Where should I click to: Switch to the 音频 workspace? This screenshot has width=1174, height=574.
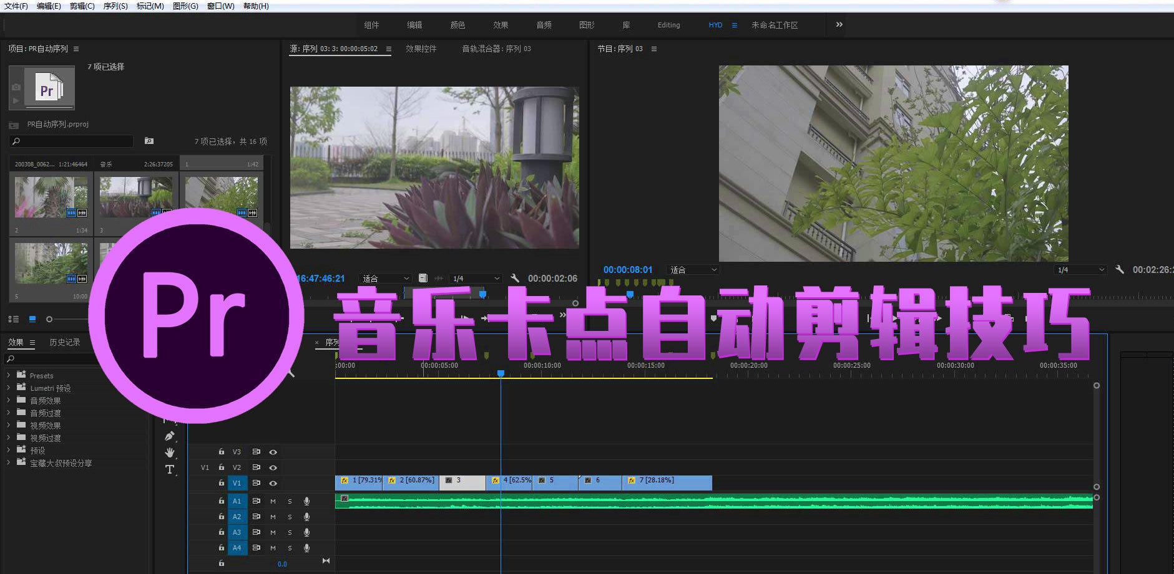click(x=544, y=25)
